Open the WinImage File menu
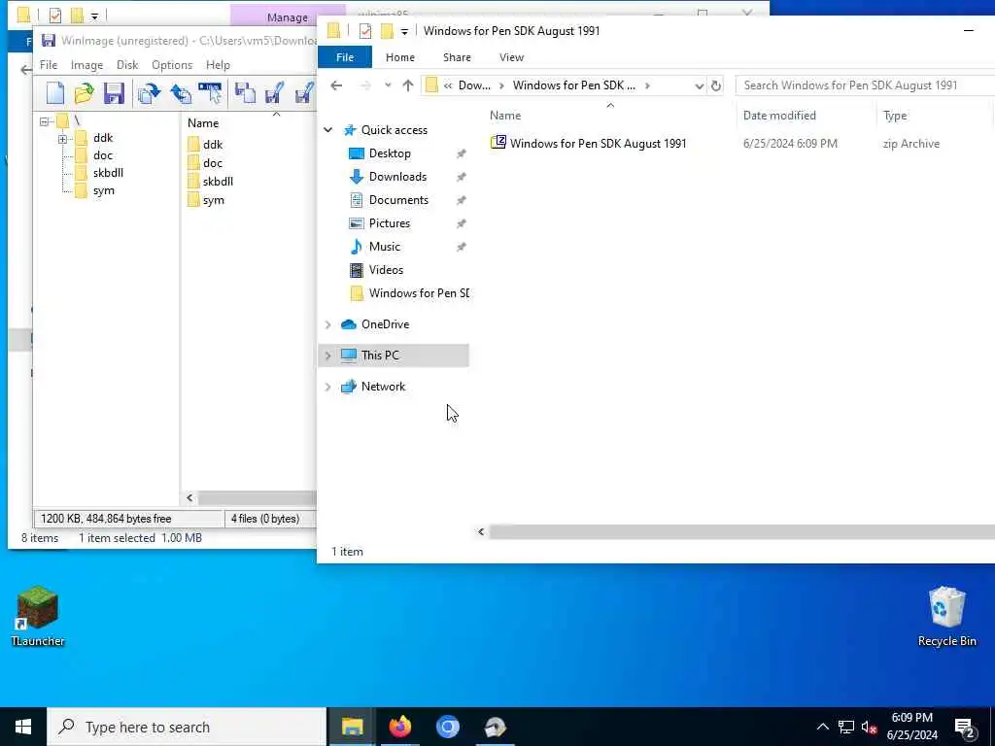Viewport: 995px width, 746px height. [x=49, y=65]
